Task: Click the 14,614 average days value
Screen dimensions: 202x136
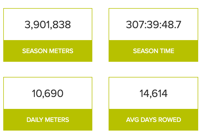Action: click(153, 94)
